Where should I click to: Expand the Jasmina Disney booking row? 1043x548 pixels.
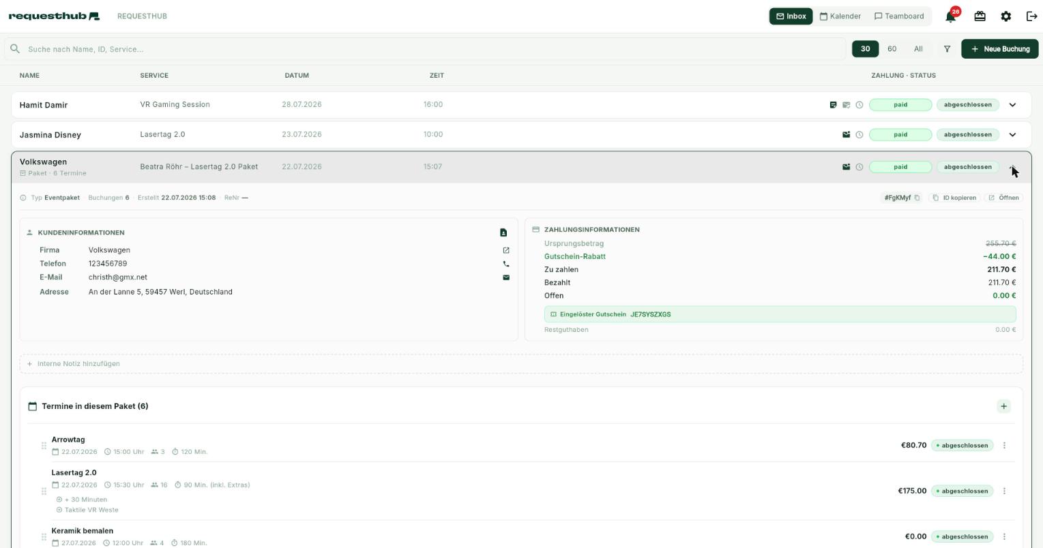1012,135
